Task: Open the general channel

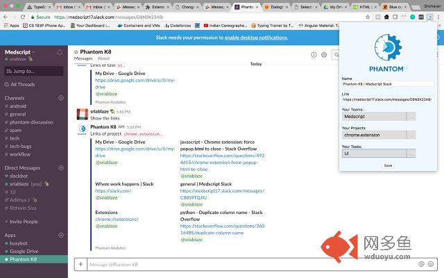Action: (17, 114)
